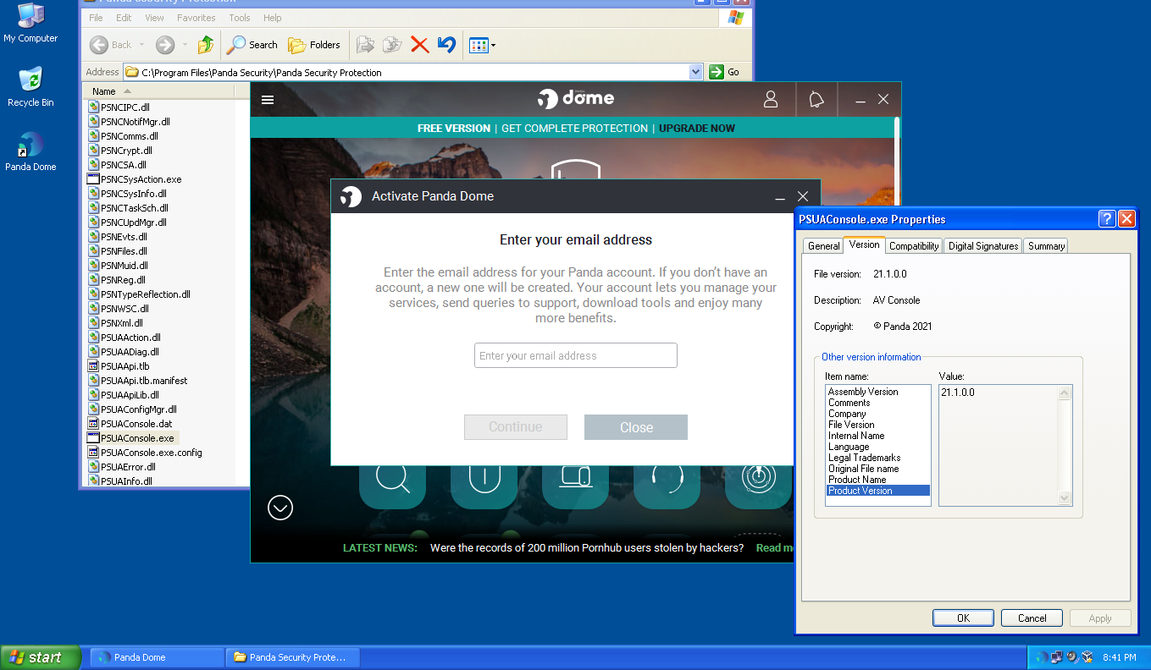
Task: Click the Up folder icon in toolbar
Action: coord(206,45)
